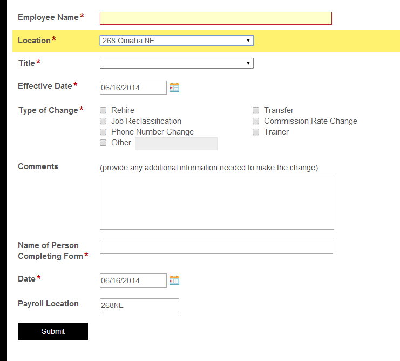The height and width of the screenshot is (361, 400).
Task: Tick the Job Reclassification option
Action: (103, 121)
